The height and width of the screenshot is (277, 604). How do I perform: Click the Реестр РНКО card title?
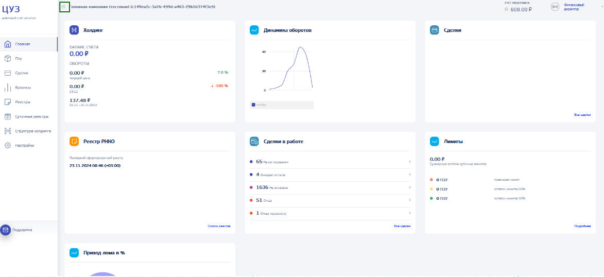99,142
